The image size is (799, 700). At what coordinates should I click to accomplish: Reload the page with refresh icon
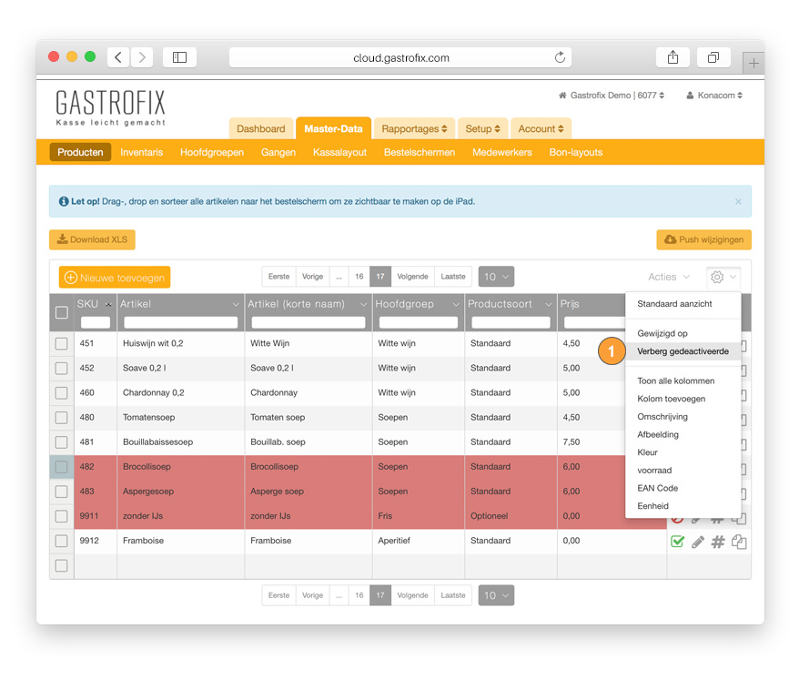coord(560,58)
